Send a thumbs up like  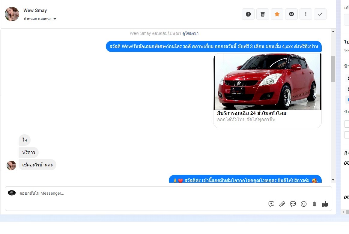(325, 204)
